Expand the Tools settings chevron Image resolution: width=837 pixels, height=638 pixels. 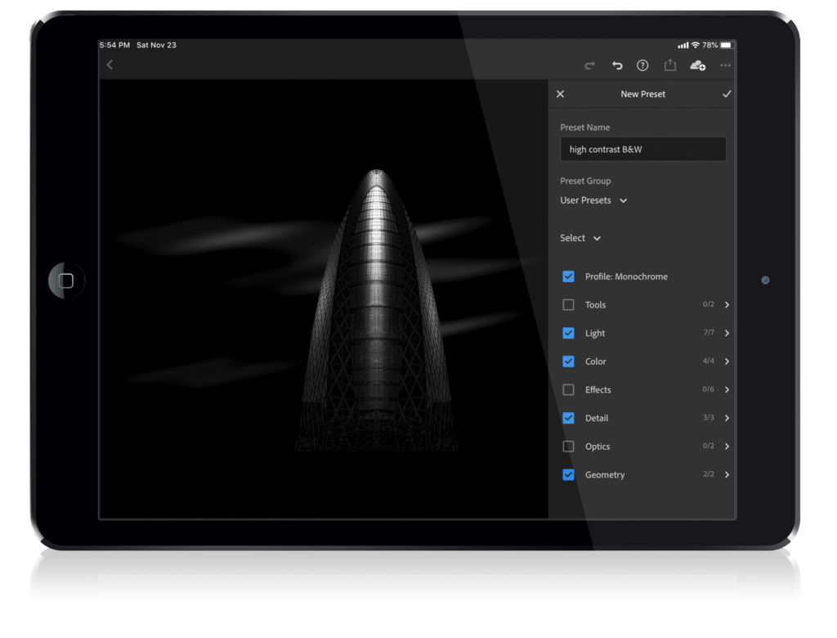click(727, 304)
